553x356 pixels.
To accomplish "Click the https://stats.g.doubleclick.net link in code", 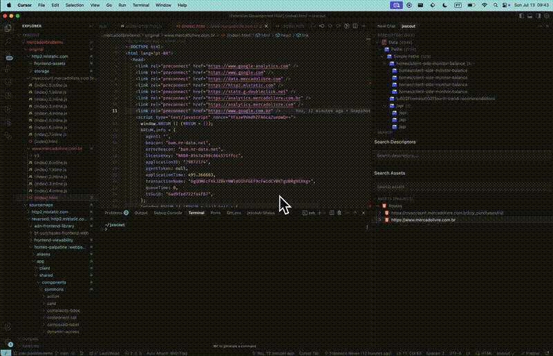I will click(247, 92).
